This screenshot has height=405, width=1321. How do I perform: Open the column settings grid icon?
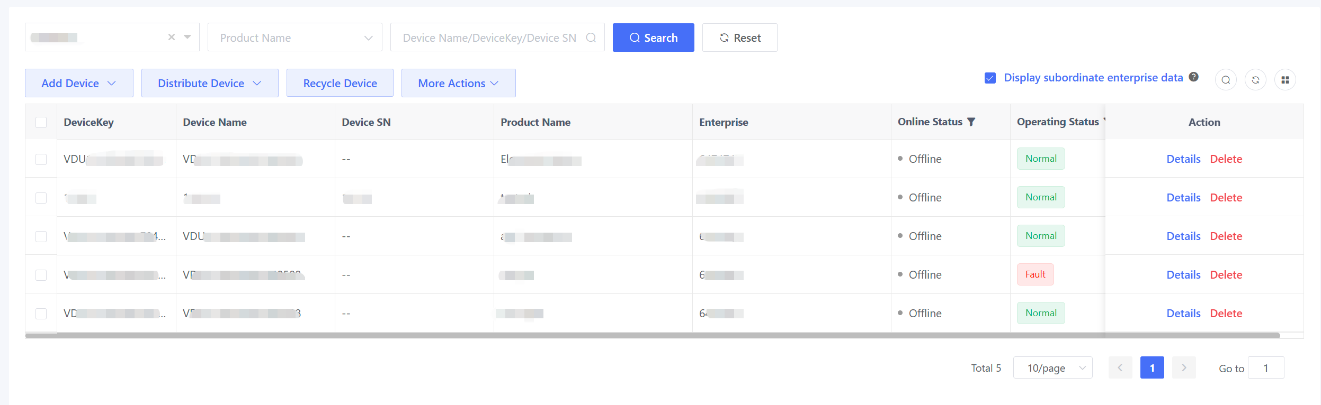point(1285,80)
